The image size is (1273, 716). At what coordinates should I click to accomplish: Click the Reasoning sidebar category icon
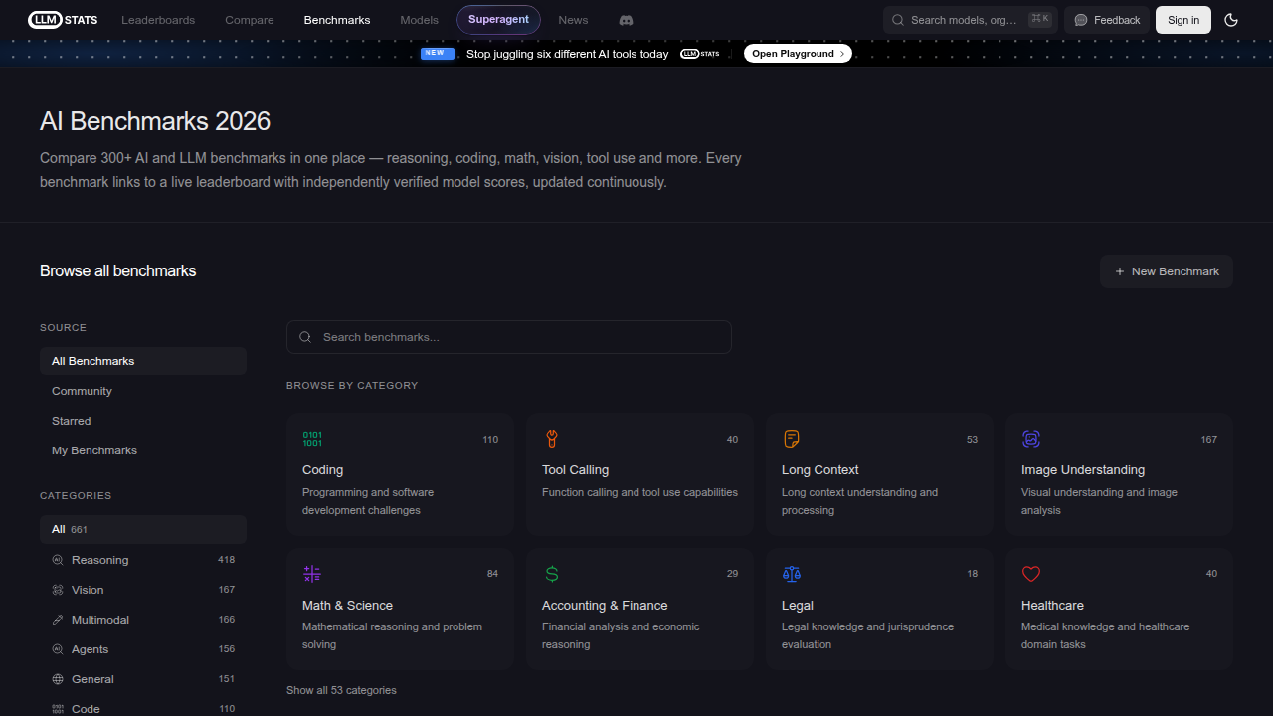pyautogui.click(x=58, y=560)
